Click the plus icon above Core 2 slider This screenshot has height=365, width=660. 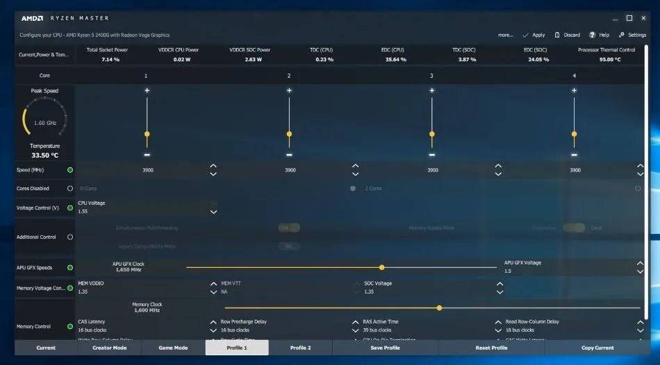pyautogui.click(x=289, y=90)
